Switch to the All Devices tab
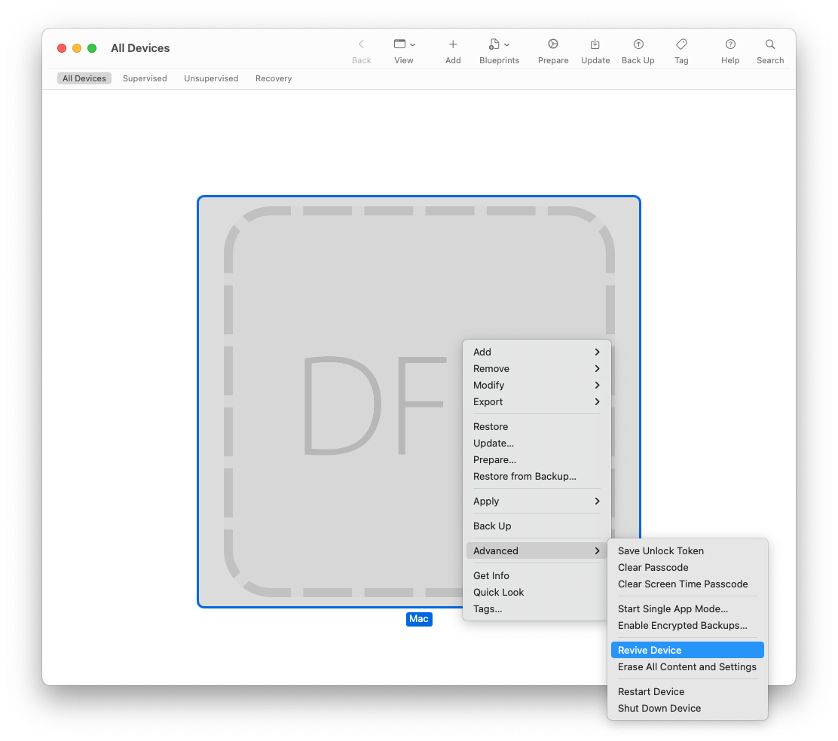Viewport: 838px width, 741px height. [84, 78]
